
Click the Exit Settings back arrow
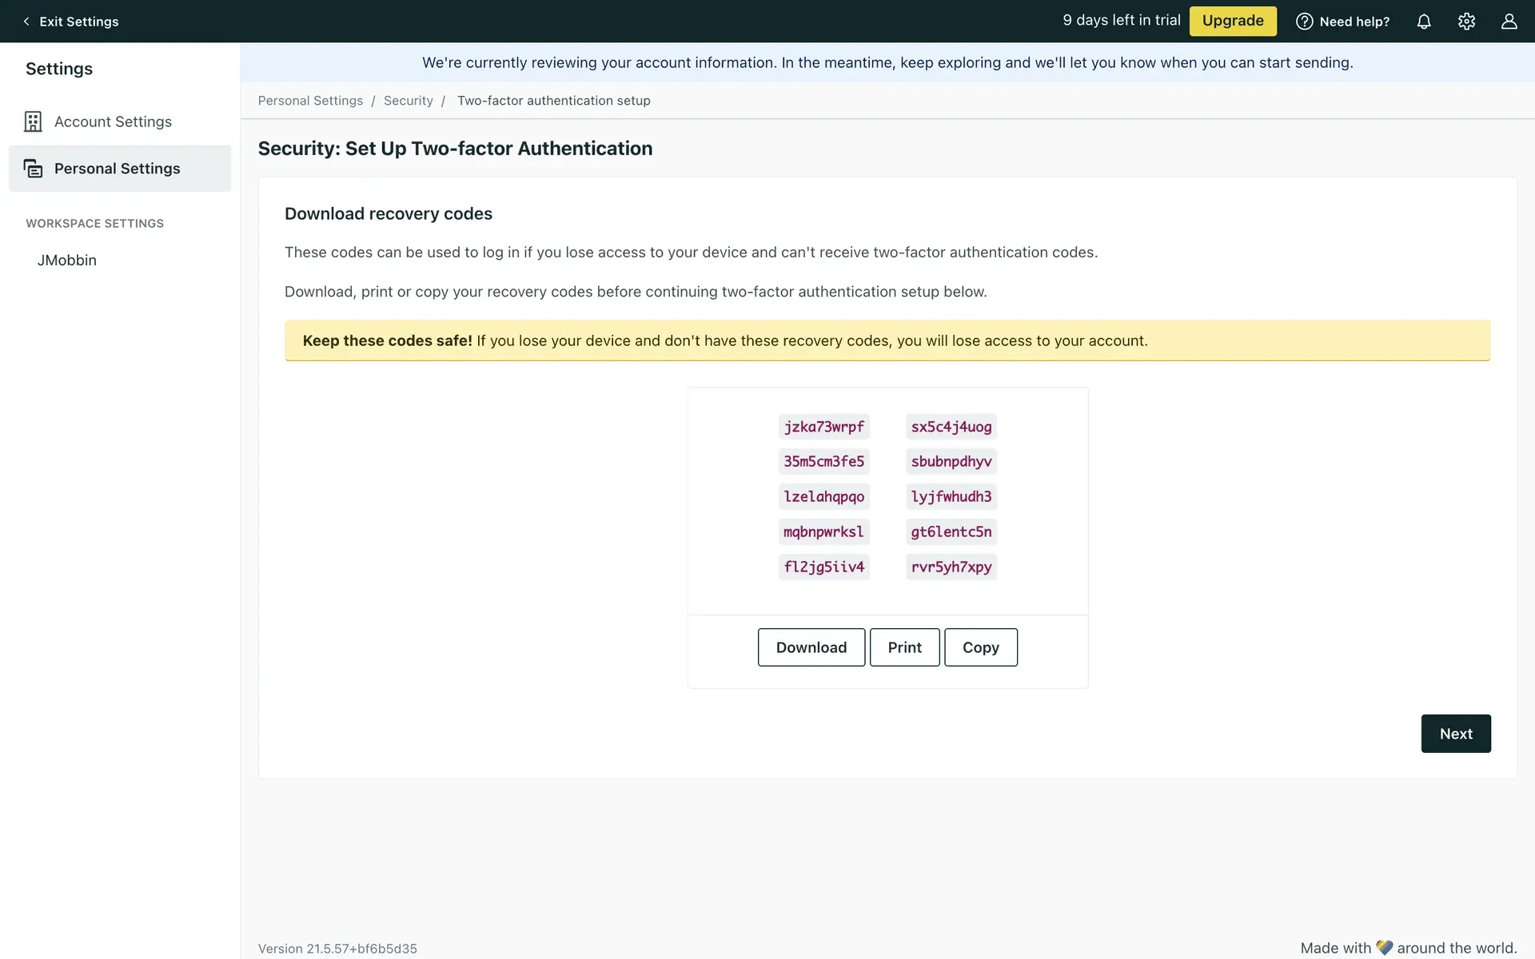click(x=26, y=22)
